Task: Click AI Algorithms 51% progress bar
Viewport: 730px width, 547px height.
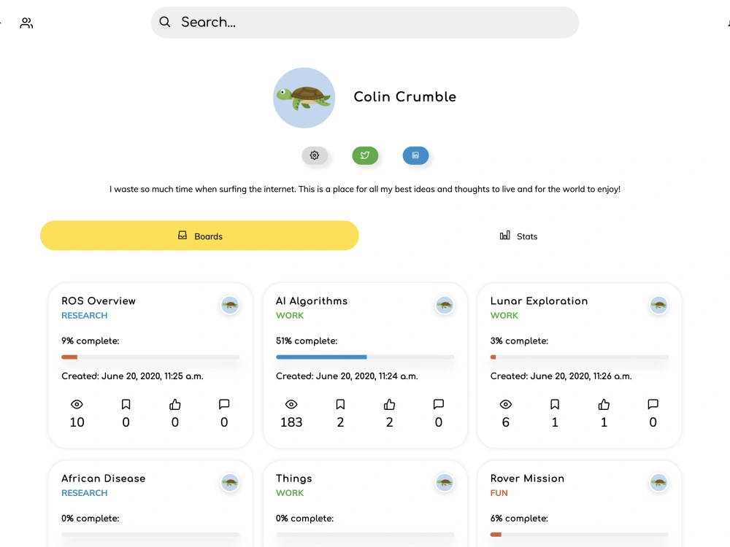Action: pos(365,357)
